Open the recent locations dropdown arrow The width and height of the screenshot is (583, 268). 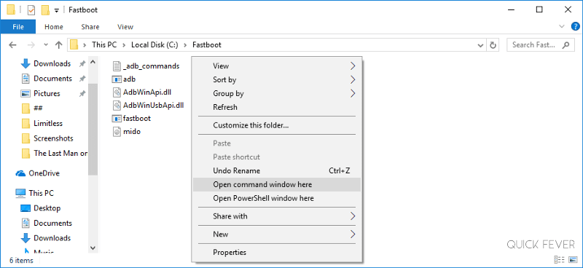click(46, 44)
